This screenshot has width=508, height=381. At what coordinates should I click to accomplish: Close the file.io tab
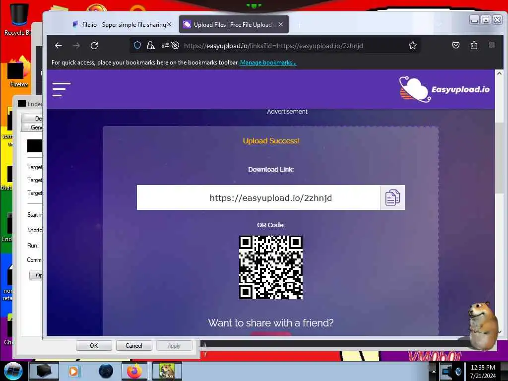coord(169,25)
